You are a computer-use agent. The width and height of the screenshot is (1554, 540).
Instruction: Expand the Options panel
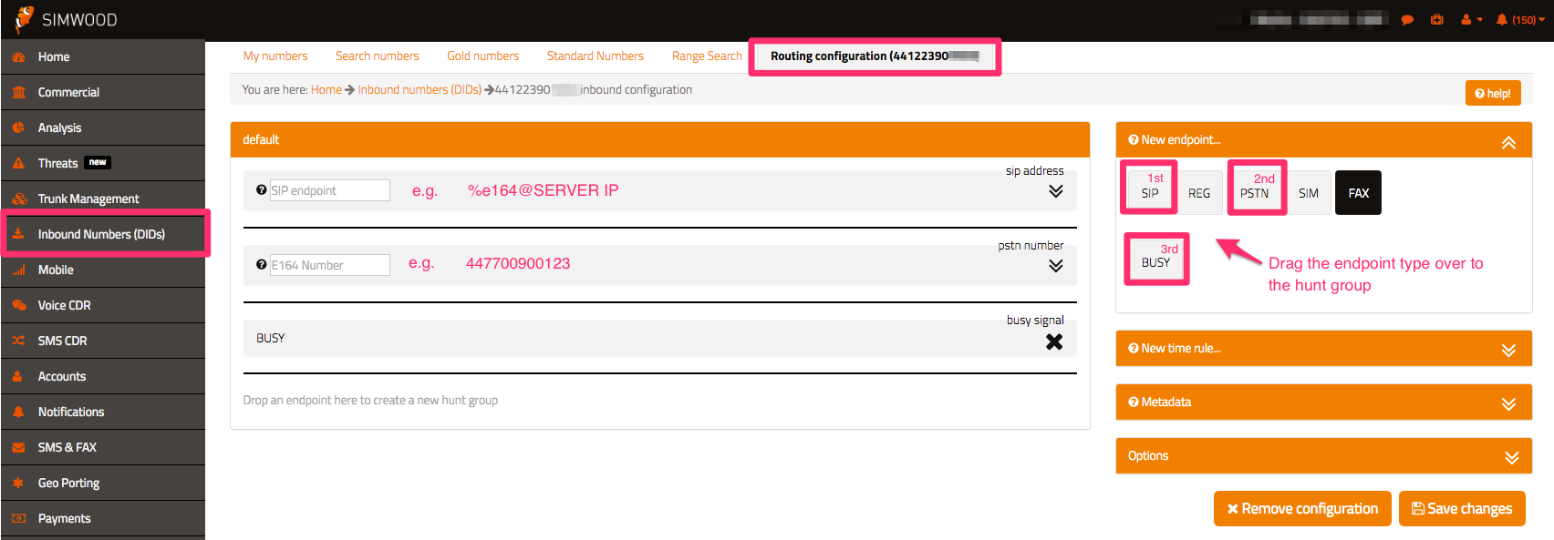[x=1511, y=457]
